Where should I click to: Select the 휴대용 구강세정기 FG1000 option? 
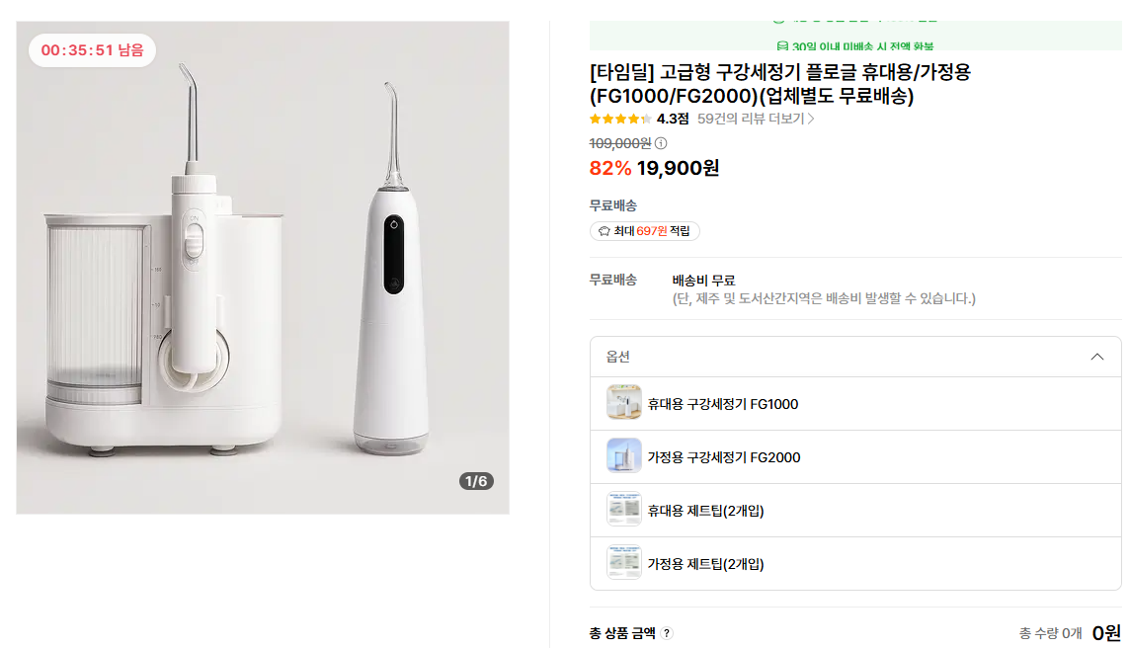(723, 404)
